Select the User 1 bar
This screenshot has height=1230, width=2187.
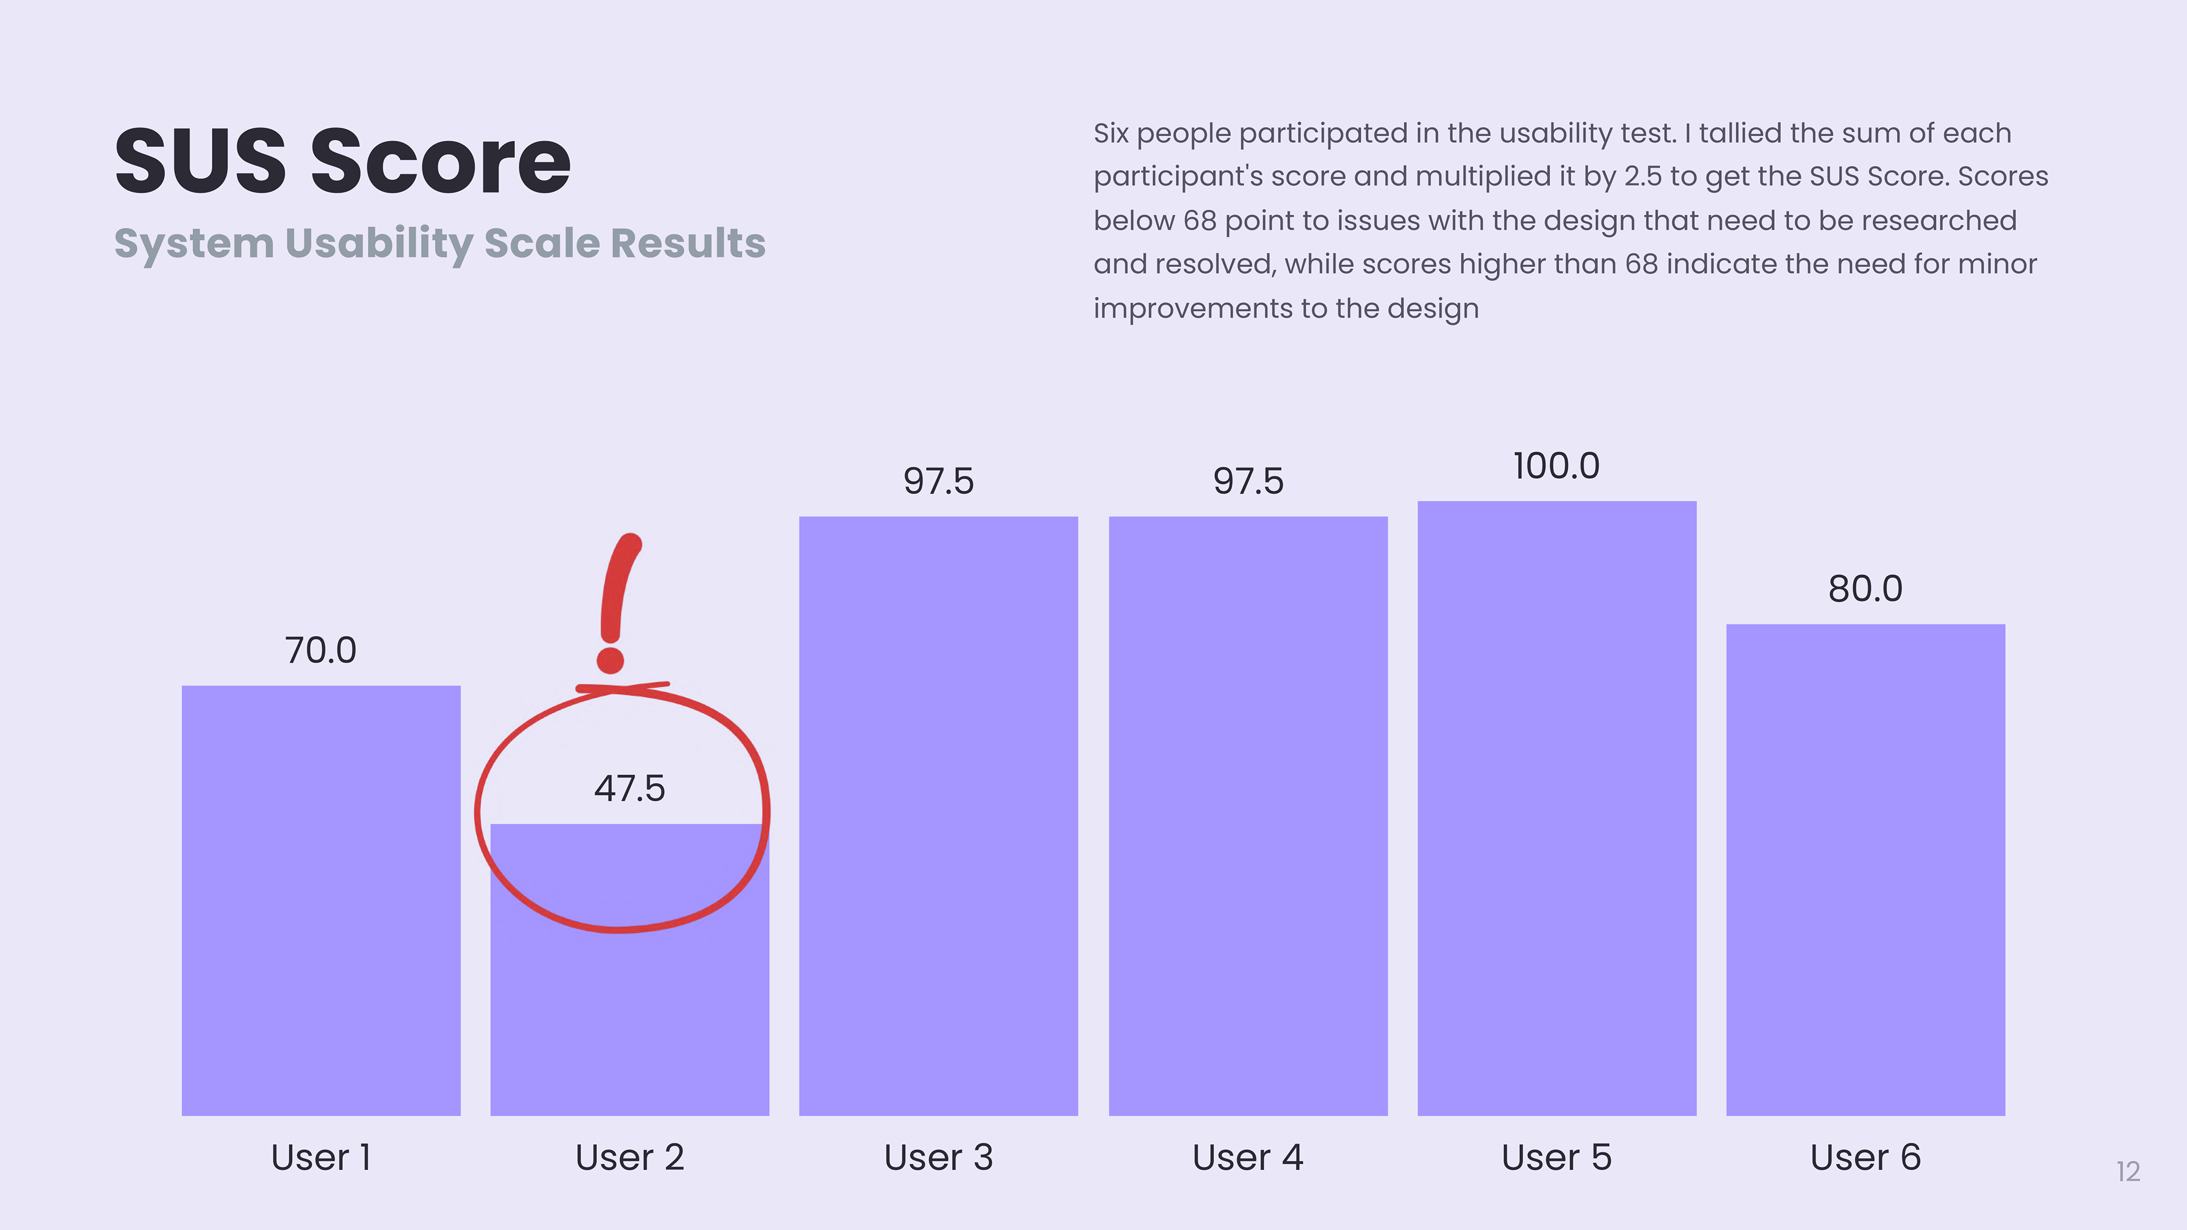coord(321,900)
